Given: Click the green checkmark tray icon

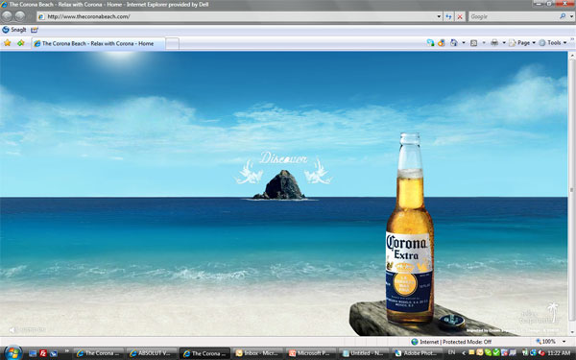Looking at the screenshot, I should pos(496,353).
